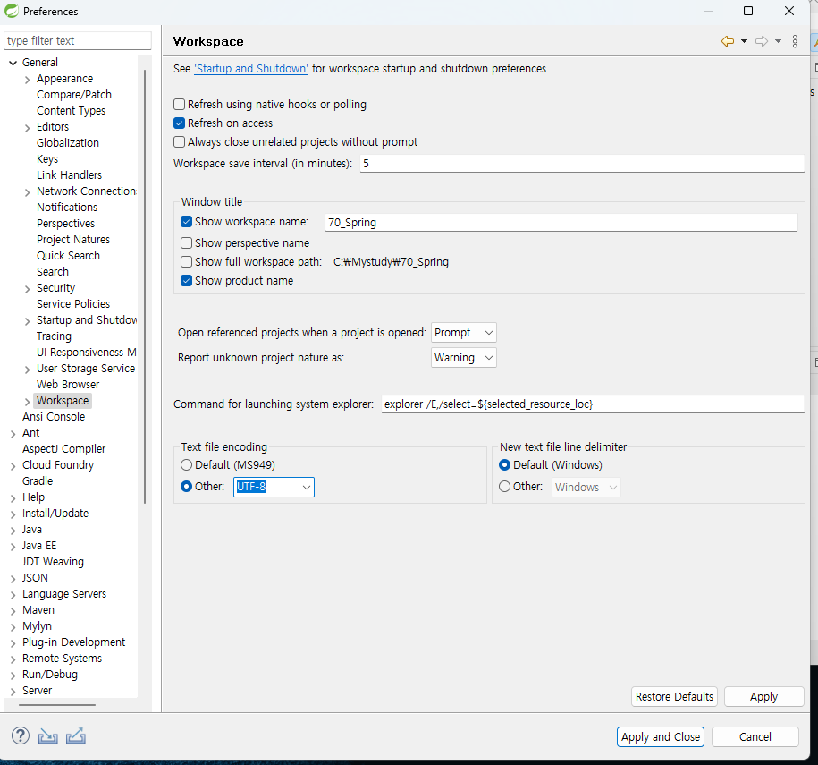
Task: Expand the Cloud Foundry tree node
Action: point(13,466)
